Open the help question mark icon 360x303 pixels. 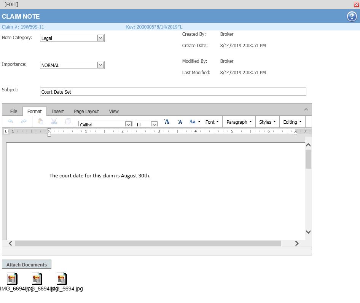[352, 16]
